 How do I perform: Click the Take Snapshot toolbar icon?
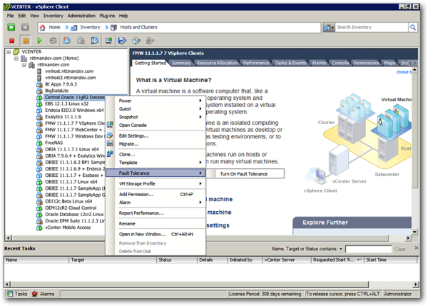point(67,41)
